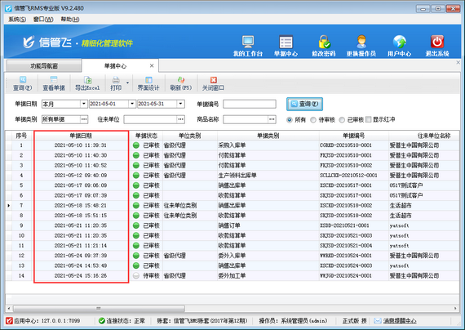Open the 用户中心 globe icon

click(399, 42)
